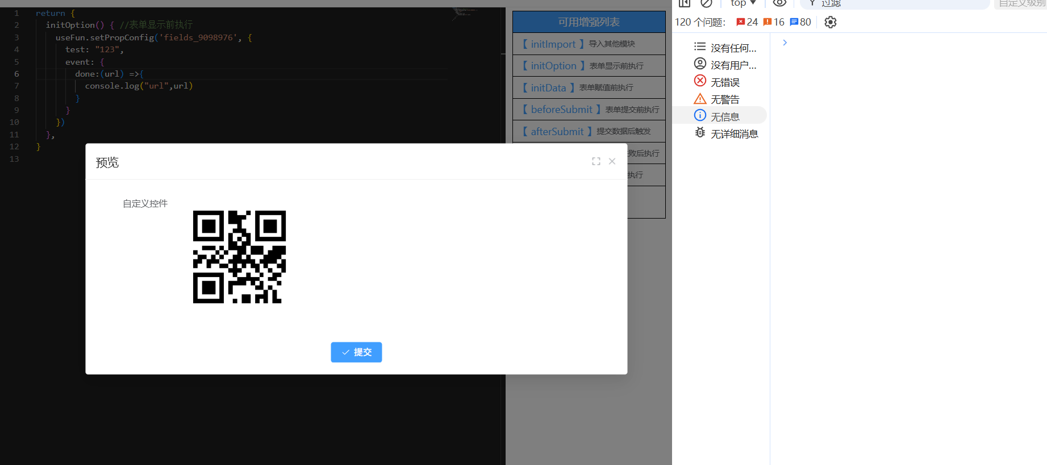Open console settings gear icon
The image size is (1047, 465).
830,22
